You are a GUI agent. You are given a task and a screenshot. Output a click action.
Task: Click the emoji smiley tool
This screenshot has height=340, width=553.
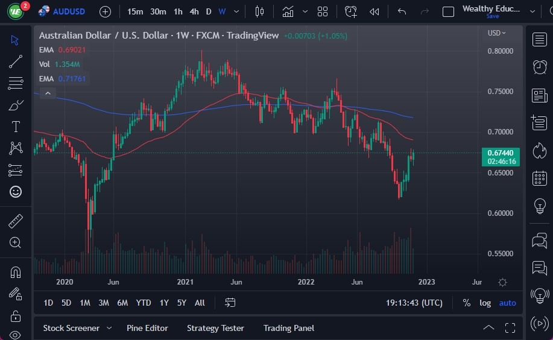pyautogui.click(x=16, y=192)
